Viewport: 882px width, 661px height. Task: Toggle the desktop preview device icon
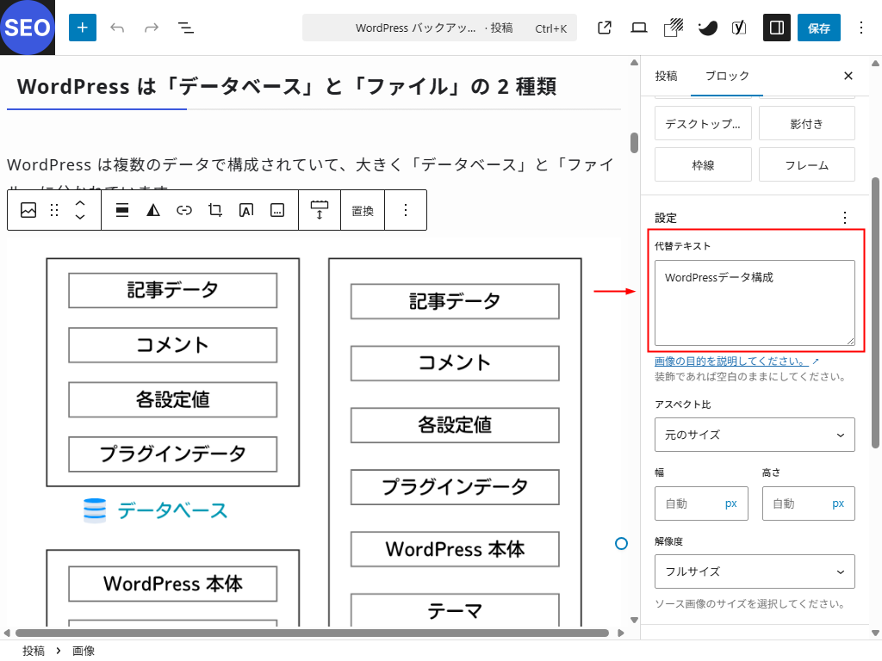pos(638,28)
